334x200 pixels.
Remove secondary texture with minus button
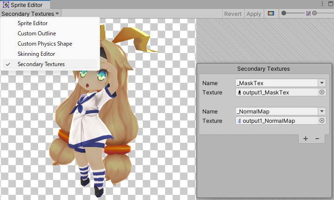pyautogui.click(x=317, y=139)
